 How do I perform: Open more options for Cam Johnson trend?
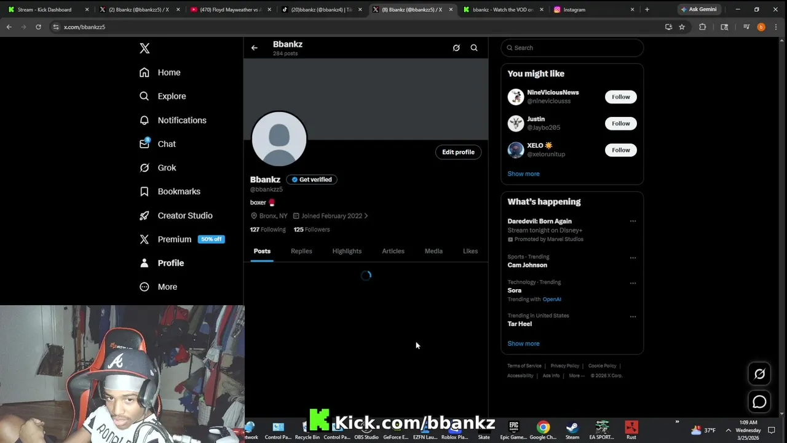coord(633,258)
